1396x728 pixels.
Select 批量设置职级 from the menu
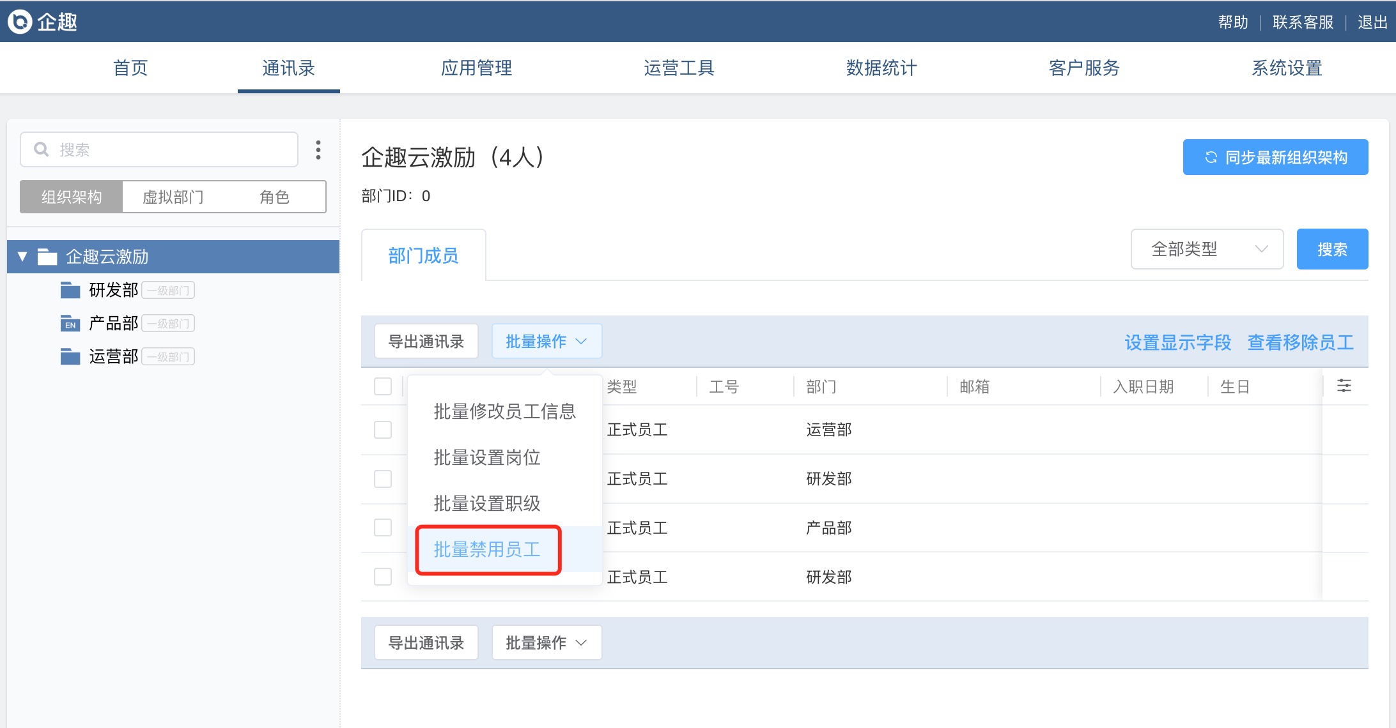pos(505,503)
